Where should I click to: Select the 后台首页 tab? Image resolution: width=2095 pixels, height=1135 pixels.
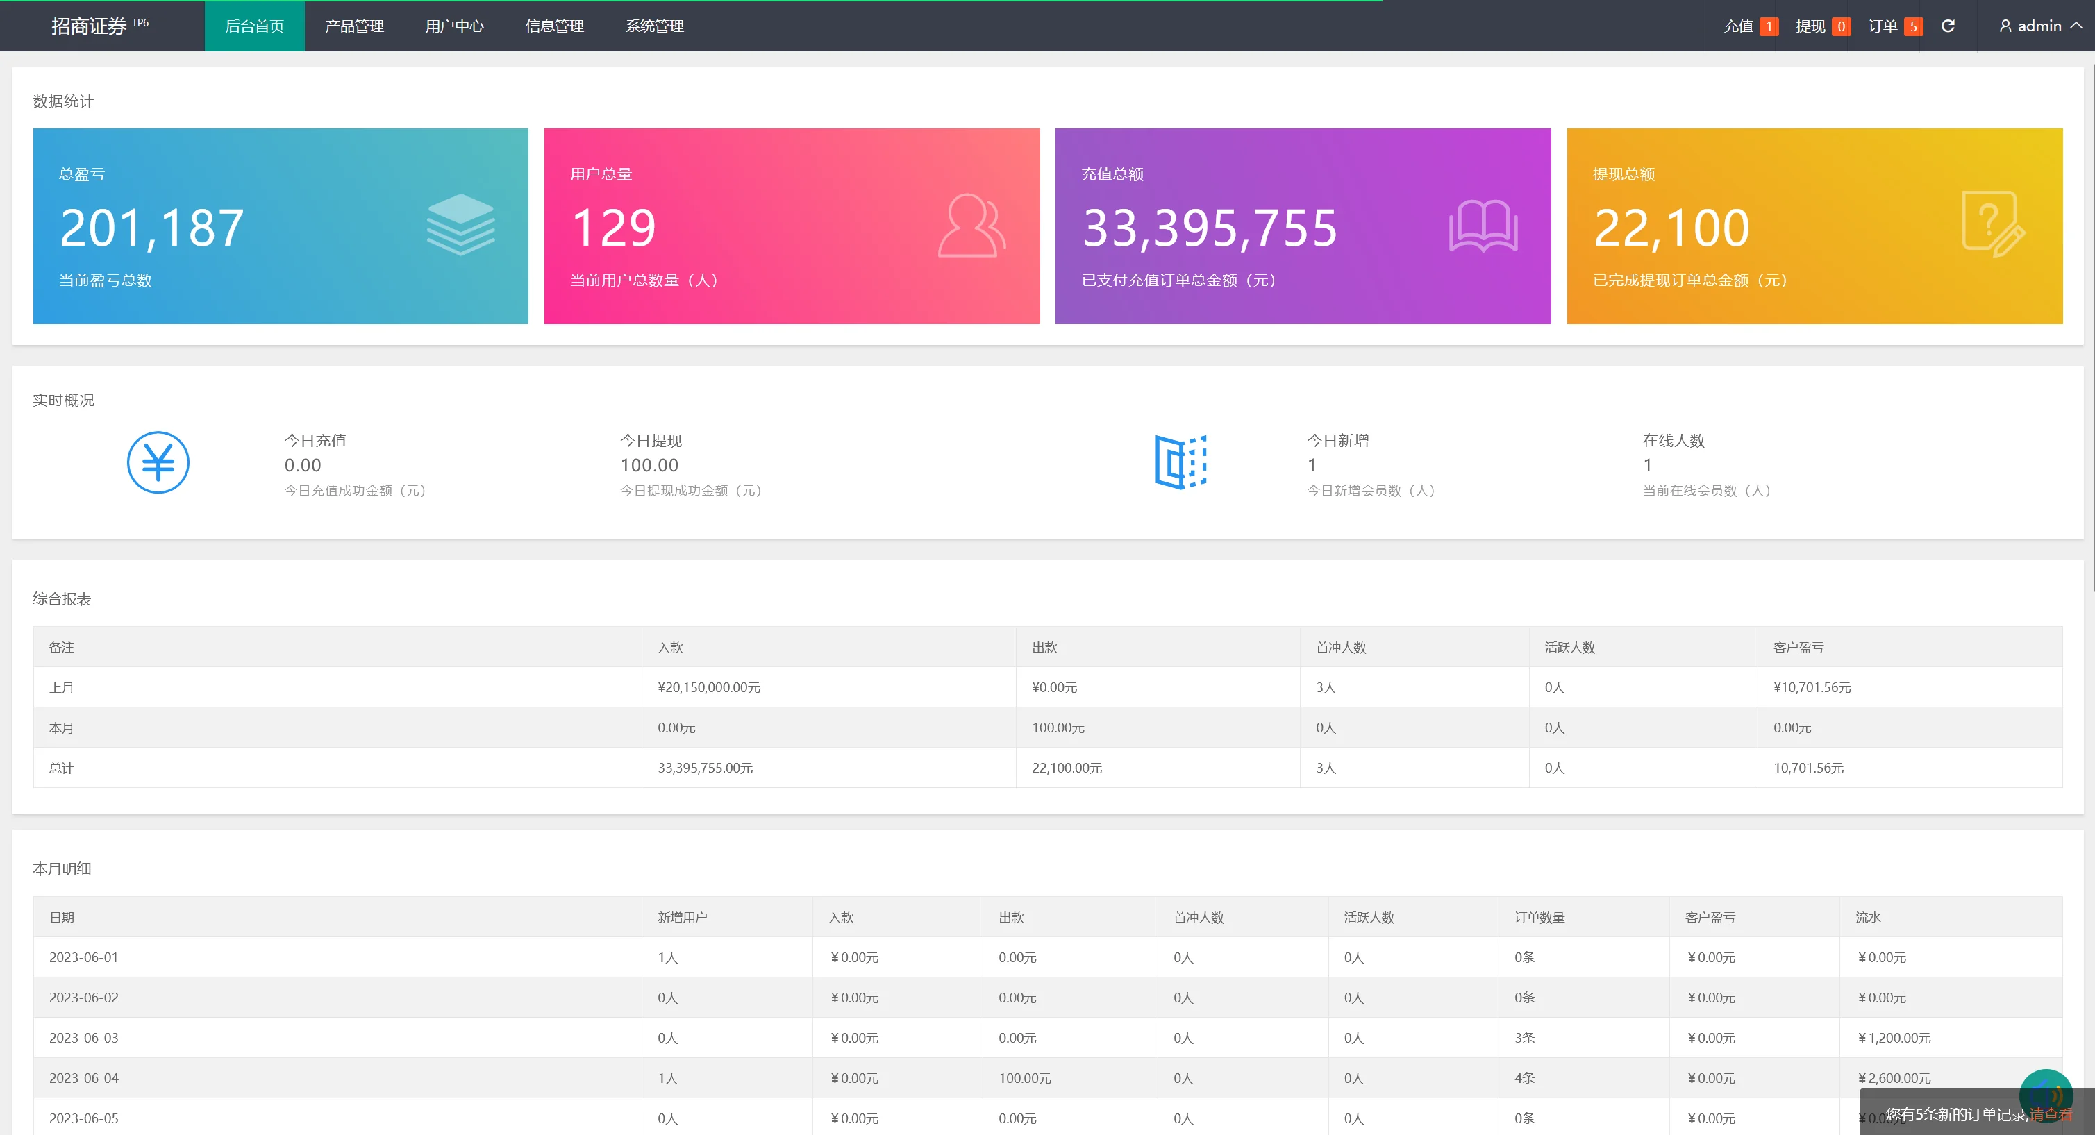point(255,26)
